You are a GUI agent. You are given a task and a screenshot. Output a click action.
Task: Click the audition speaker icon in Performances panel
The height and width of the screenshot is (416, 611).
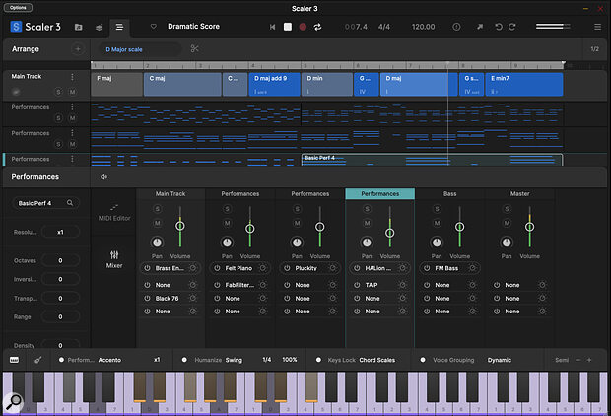[x=103, y=177]
